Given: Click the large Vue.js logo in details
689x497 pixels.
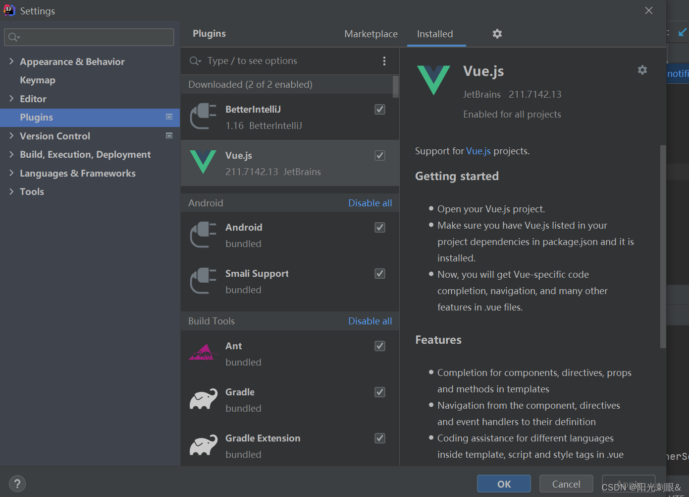Looking at the screenshot, I should pyautogui.click(x=433, y=80).
